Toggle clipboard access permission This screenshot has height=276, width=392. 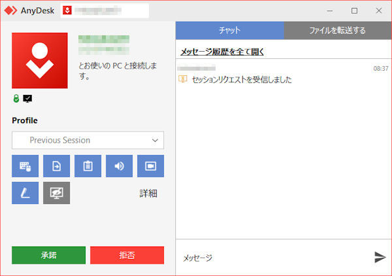(x=88, y=166)
